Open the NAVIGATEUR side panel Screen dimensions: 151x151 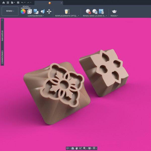click(x=2, y=36)
